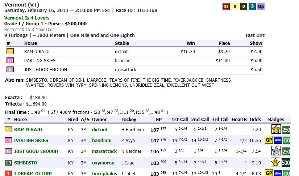The width and height of the screenshot is (299, 176).
Task: Click the yellow GP badge in PARTING SKIES row
Action: point(269,140)
